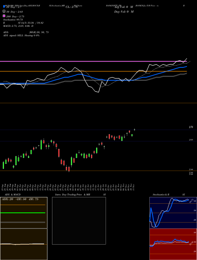This screenshot has height=260, width=197.
Task: Click the 2.44 price label on orange line
Action: [191, 169]
